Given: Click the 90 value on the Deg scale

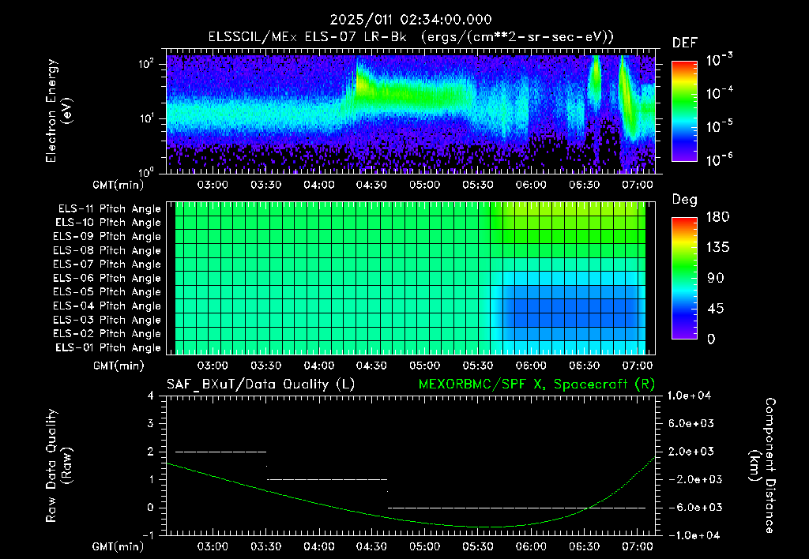Looking at the screenshot, I should point(715,278).
